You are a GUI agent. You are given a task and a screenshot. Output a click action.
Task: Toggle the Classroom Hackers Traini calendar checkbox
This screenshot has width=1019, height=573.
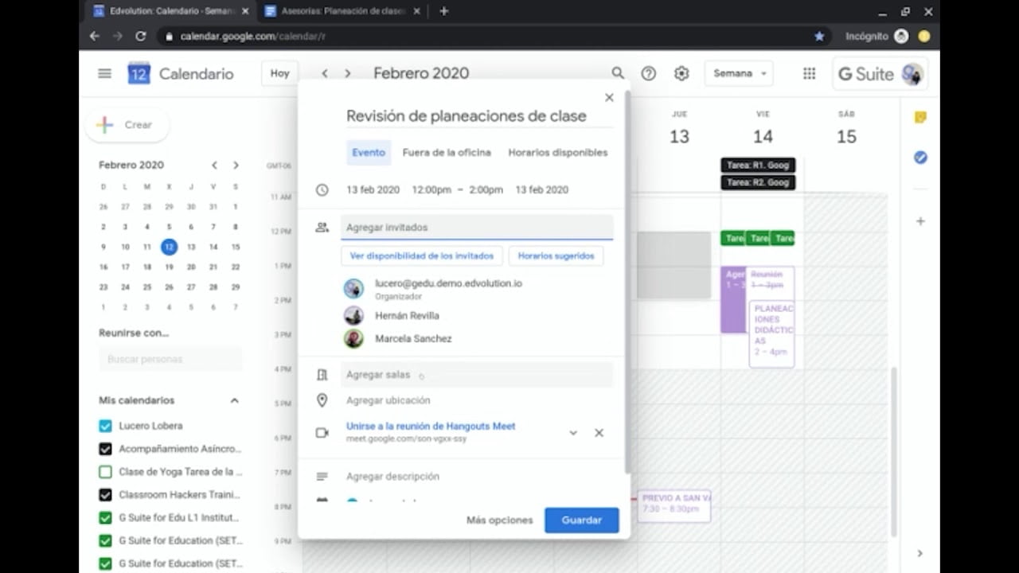click(x=105, y=495)
